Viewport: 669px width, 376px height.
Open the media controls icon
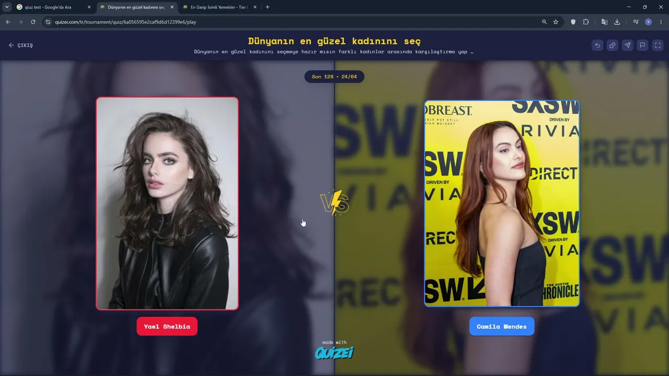pos(636,22)
